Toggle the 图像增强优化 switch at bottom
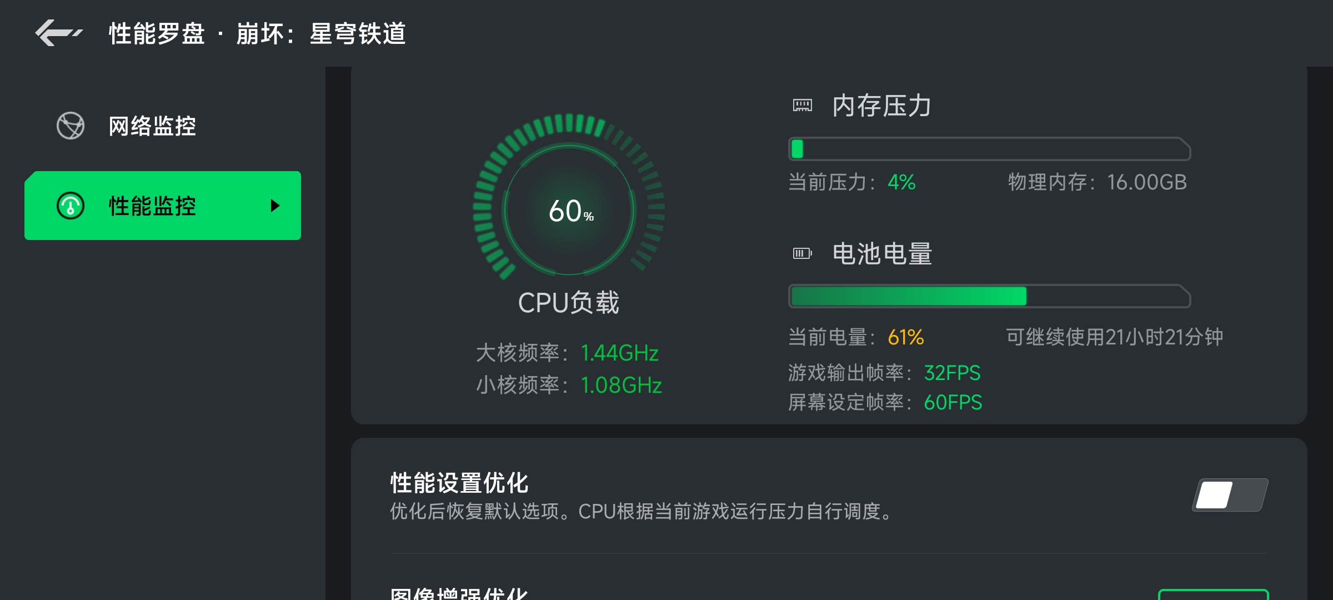 [1213, 594]
